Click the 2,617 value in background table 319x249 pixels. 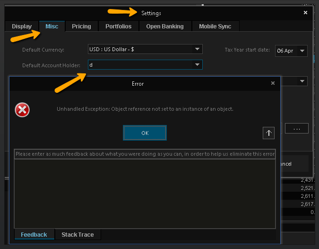tap(307, 204)
